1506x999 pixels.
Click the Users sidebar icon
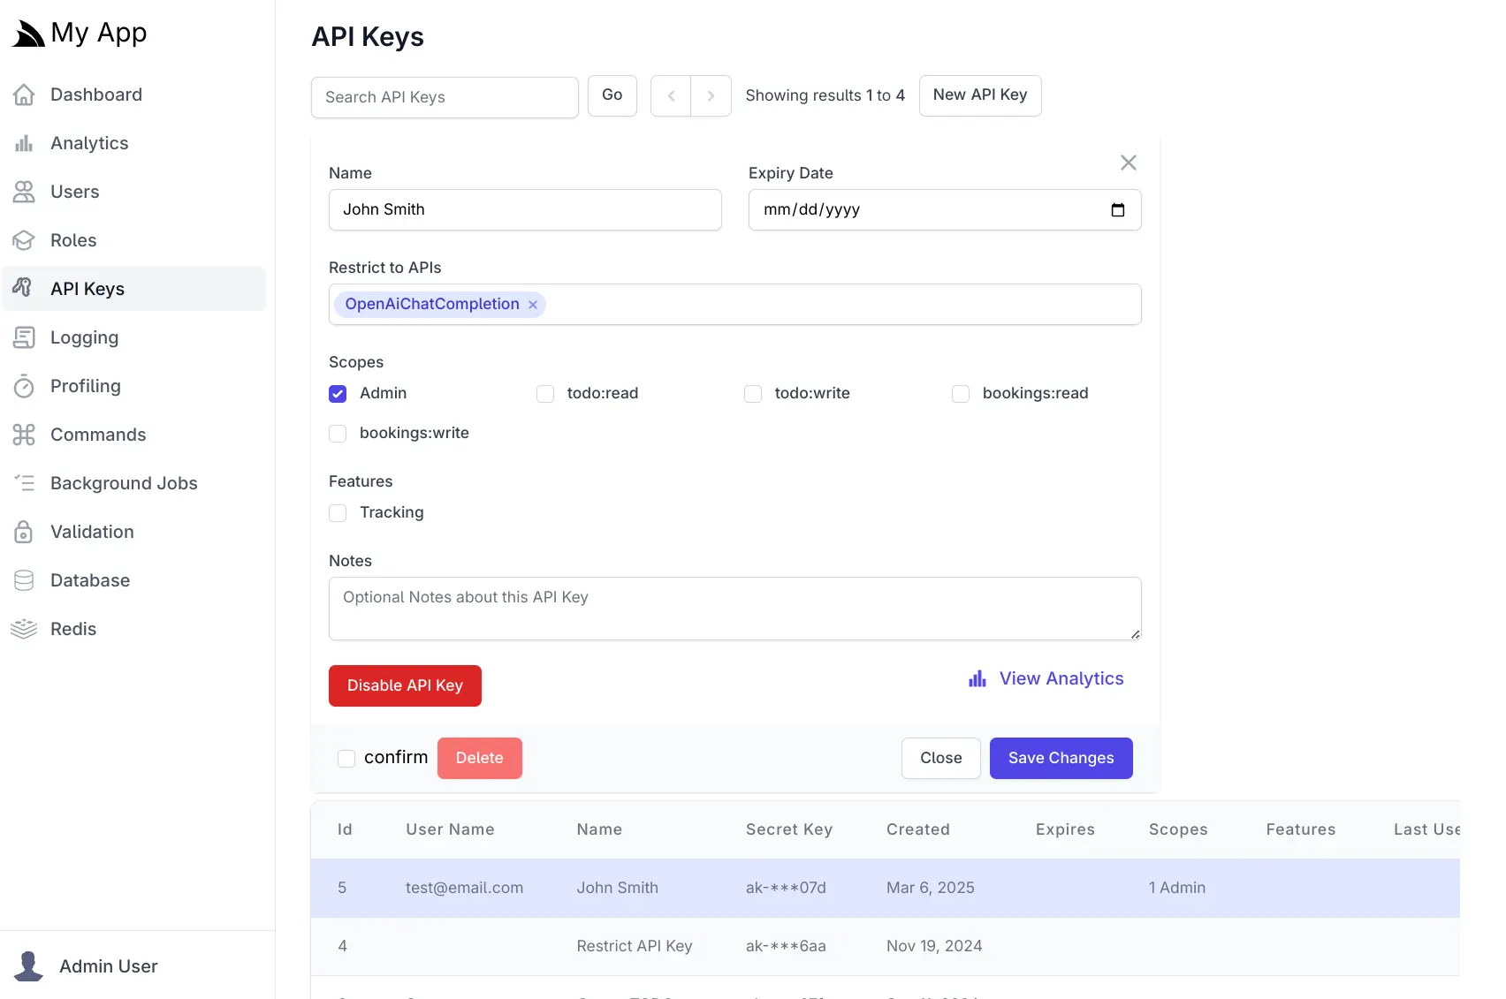click(24, 192)
